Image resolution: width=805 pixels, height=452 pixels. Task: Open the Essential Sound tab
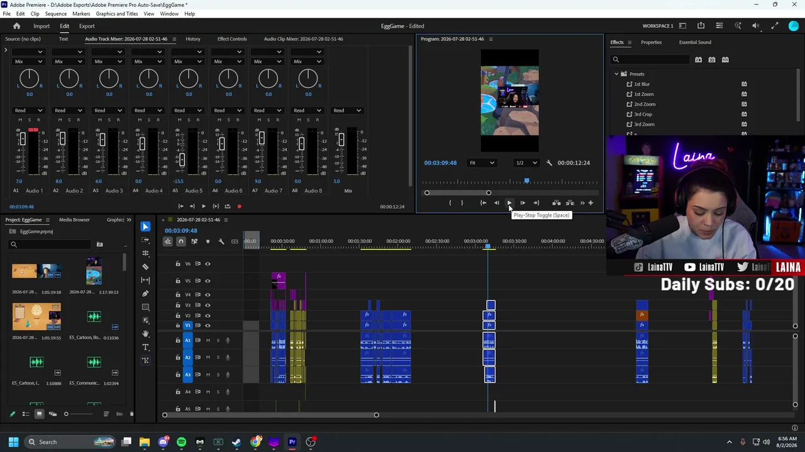[695, 42]
